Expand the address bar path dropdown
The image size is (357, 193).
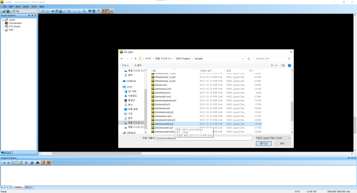coord(242,59)
